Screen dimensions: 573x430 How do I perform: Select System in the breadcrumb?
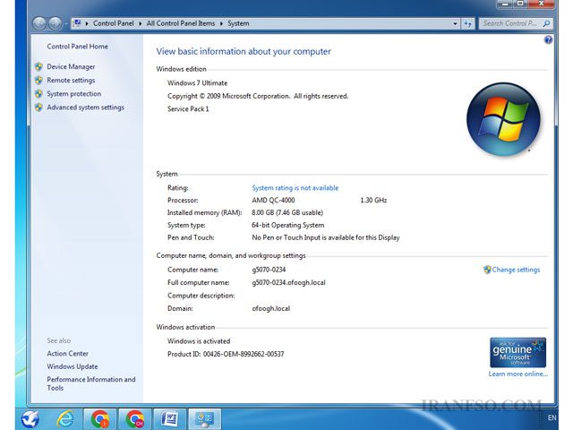point(238,23)
